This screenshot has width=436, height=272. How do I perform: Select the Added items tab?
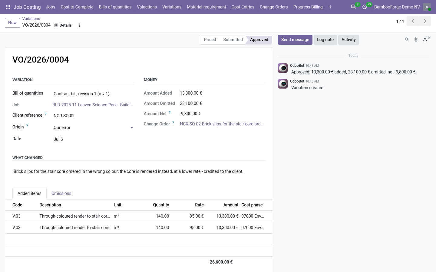(x=29, y=193)
